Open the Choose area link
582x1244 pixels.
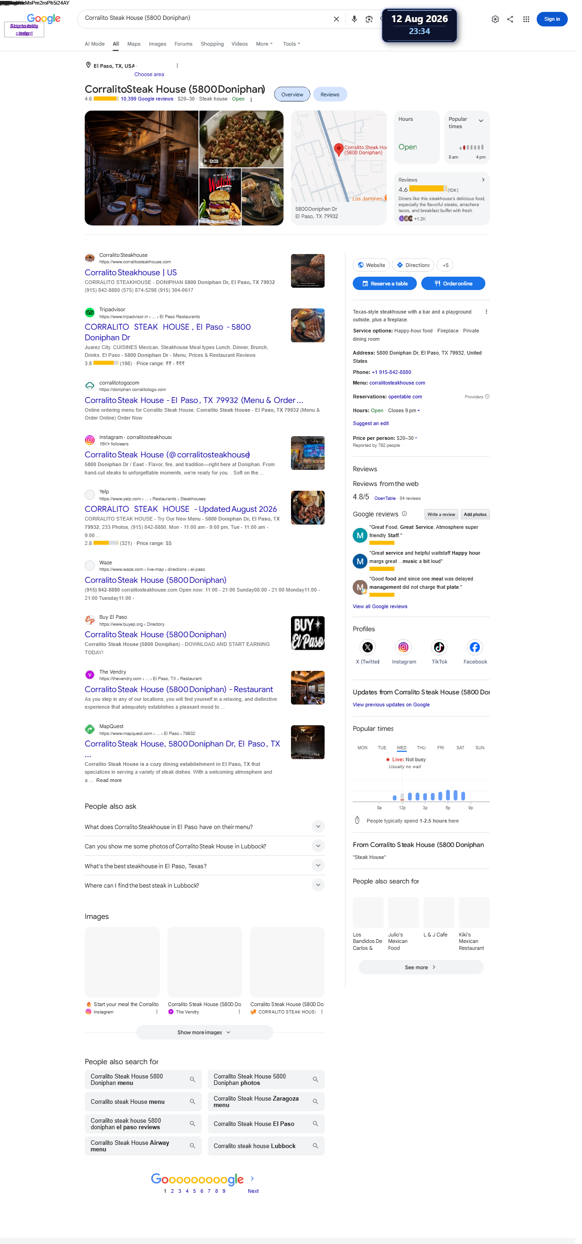coord(149,74)
